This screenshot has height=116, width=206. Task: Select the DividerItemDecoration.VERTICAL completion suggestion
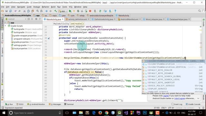tap(173, 67)
